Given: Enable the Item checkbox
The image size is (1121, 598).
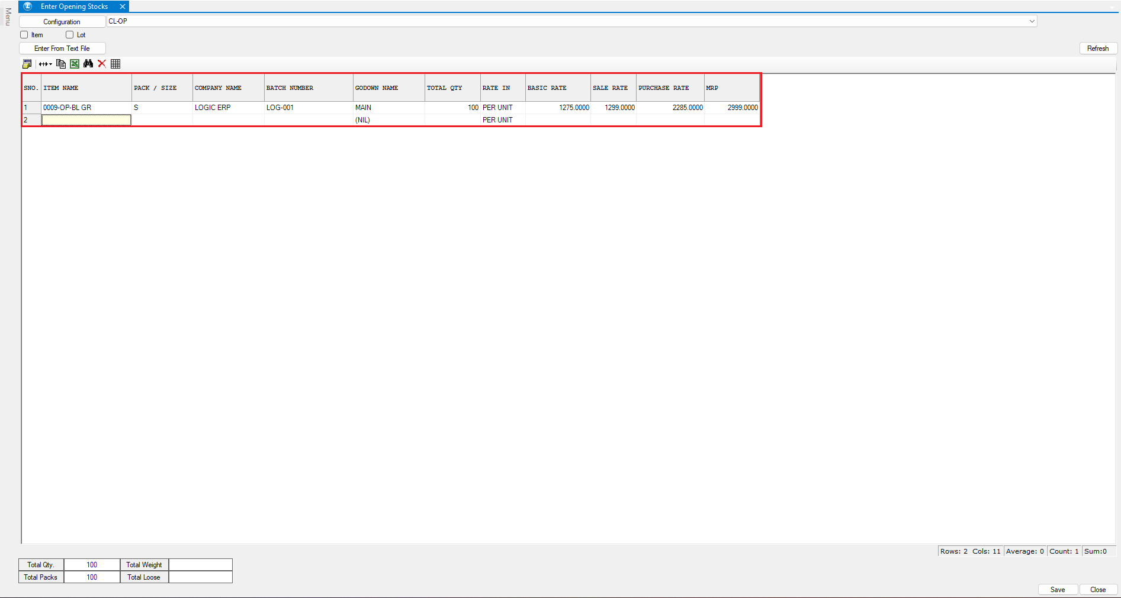Looking at the screenshot, I should coord(24,35).
